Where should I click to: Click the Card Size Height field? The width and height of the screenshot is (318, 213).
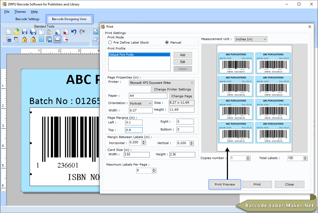pos(182,154)
